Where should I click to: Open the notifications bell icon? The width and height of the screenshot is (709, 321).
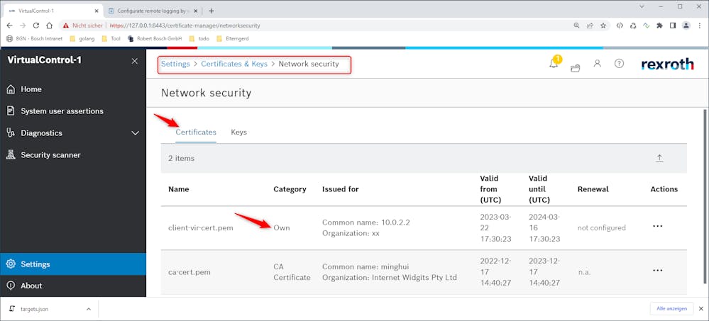[x=554, y=64]
